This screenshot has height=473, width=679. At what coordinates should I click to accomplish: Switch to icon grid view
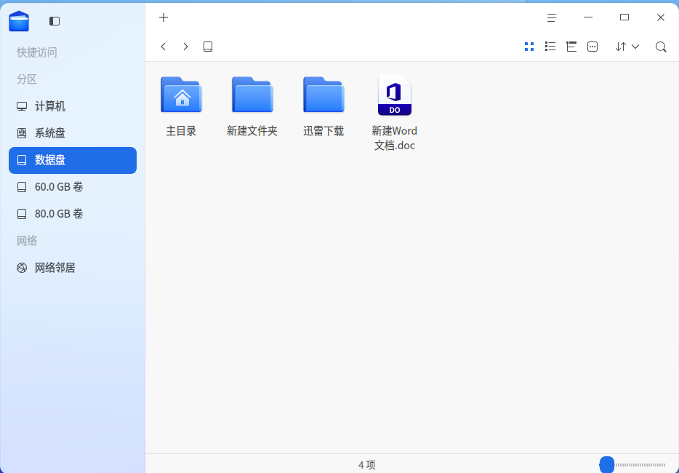529,47
